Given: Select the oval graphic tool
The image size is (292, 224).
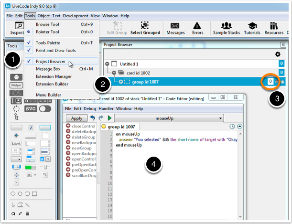Looking at the screenshot, I should pos(20,194).
